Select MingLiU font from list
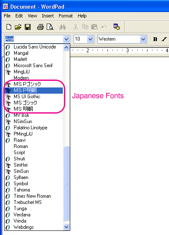The height and width of the screenshot is (235, 169). pos(34,72)
